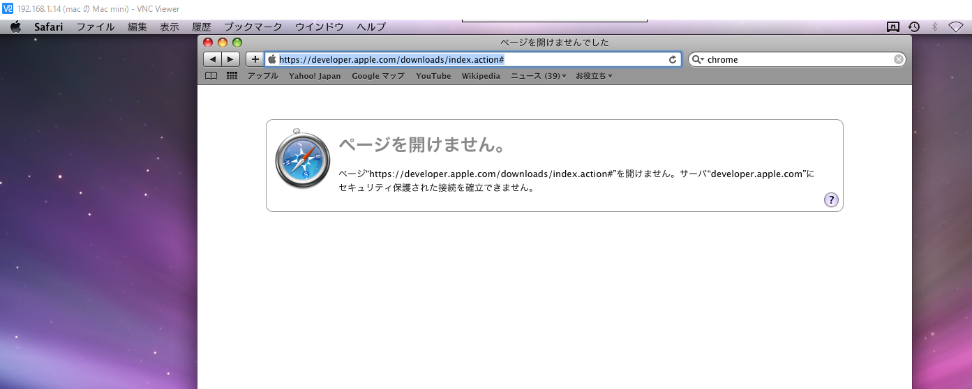Click the Bluetooth menu bar icon
Screen dimensions: 972x389
pyautogui.click(x=934, y=27)
